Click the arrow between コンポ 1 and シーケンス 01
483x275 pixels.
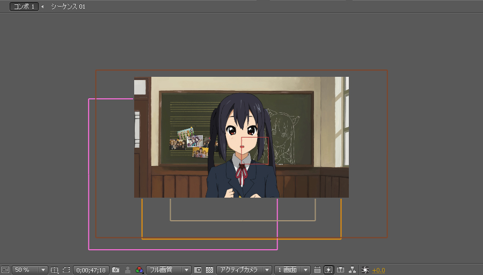(x=42, y=6)
